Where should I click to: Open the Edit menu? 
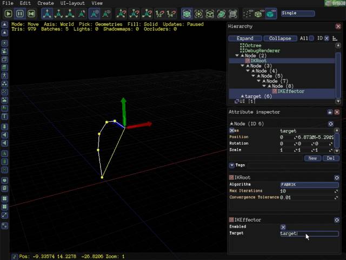point(25,3)
